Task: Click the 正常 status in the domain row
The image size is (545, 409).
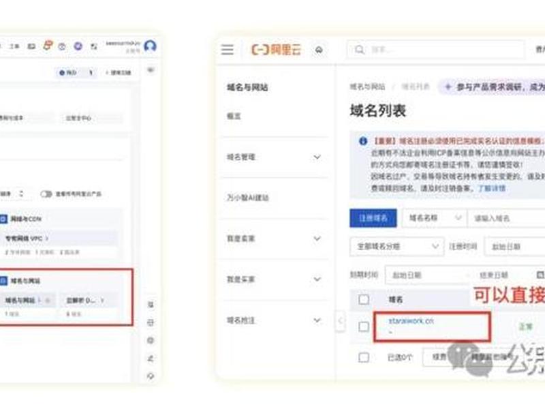Action: (525, 327)
